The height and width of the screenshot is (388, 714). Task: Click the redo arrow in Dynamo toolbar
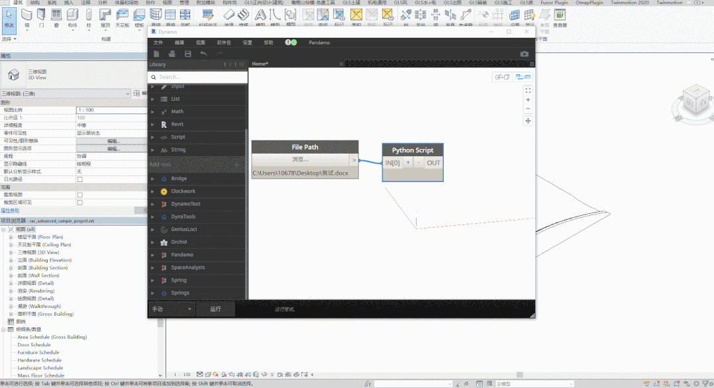tap(219, 54)
